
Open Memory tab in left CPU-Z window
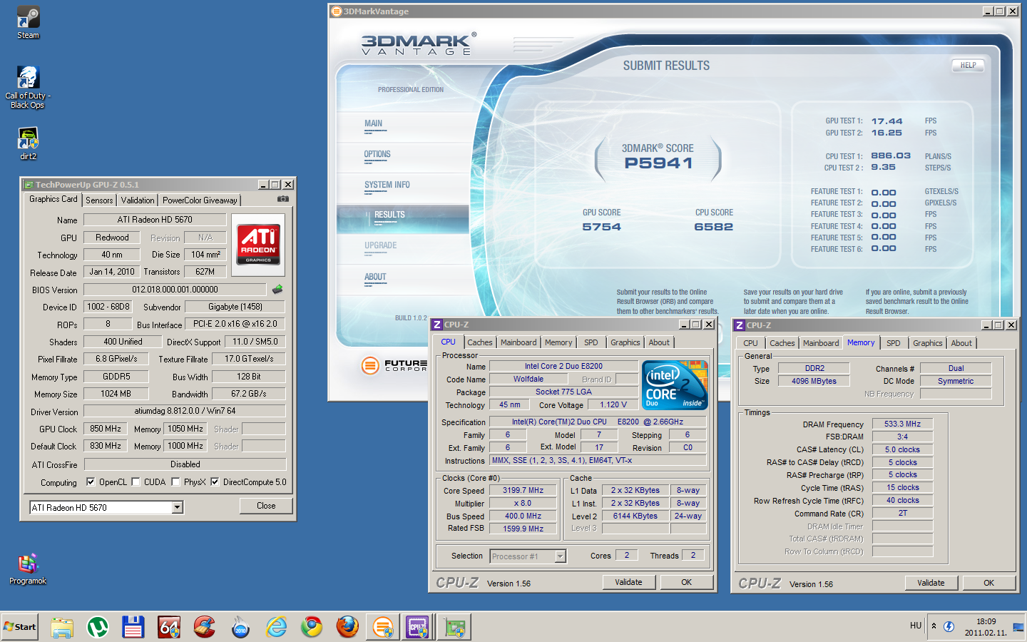[x=558, y=342]
